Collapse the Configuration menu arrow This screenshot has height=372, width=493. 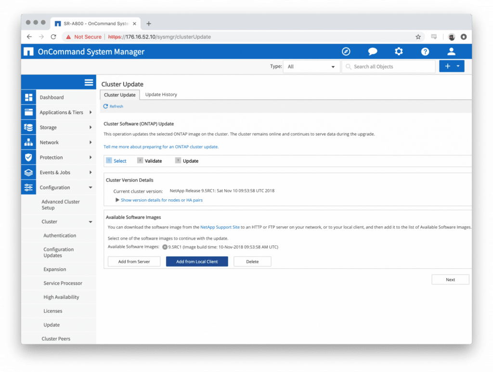91,187
